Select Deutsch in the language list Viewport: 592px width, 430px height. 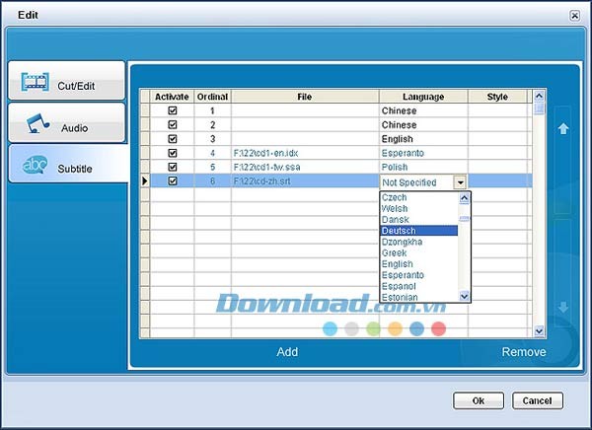(419, 231)
